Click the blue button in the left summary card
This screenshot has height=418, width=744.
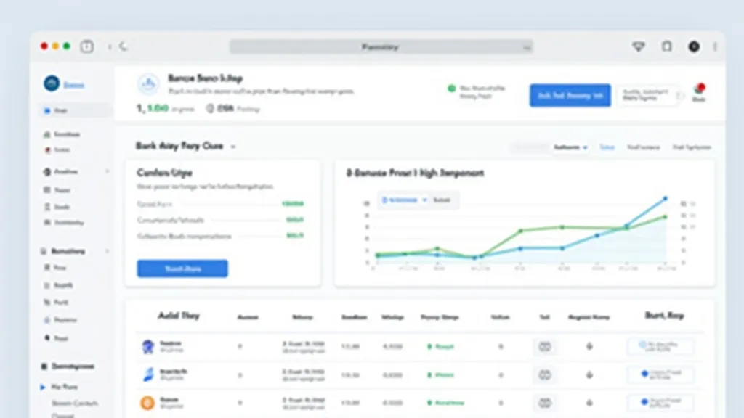tap(182, 269)
